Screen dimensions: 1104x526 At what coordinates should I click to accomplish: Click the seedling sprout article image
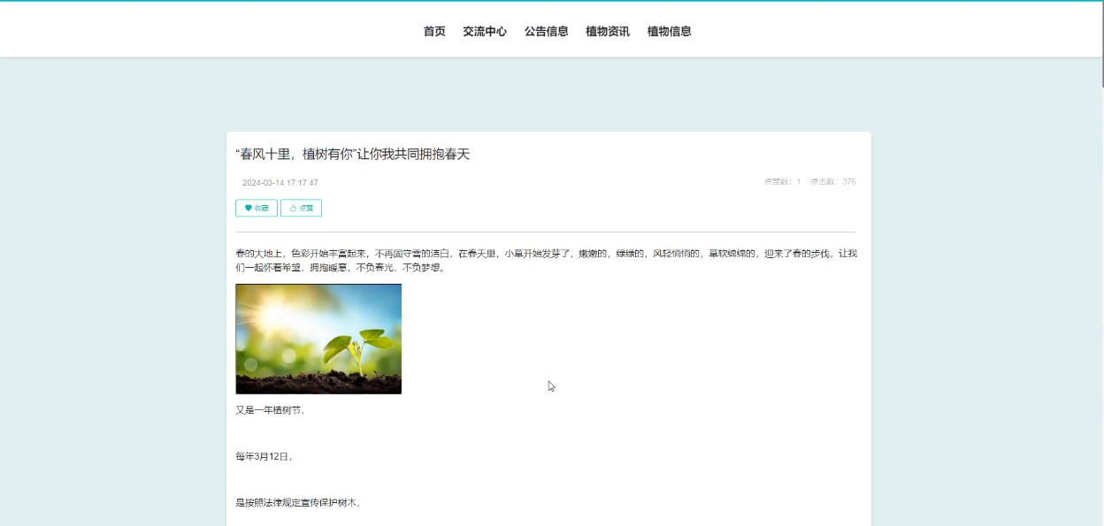(318, 339)
